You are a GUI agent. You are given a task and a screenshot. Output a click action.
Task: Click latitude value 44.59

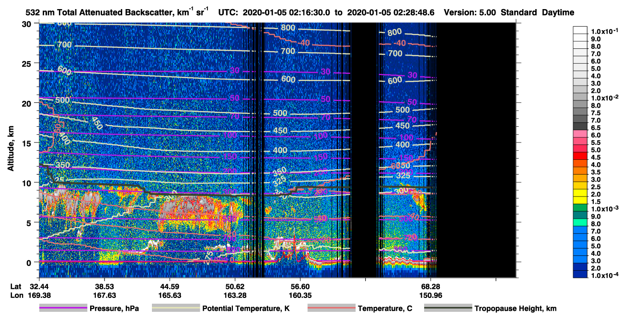(170, 286)
